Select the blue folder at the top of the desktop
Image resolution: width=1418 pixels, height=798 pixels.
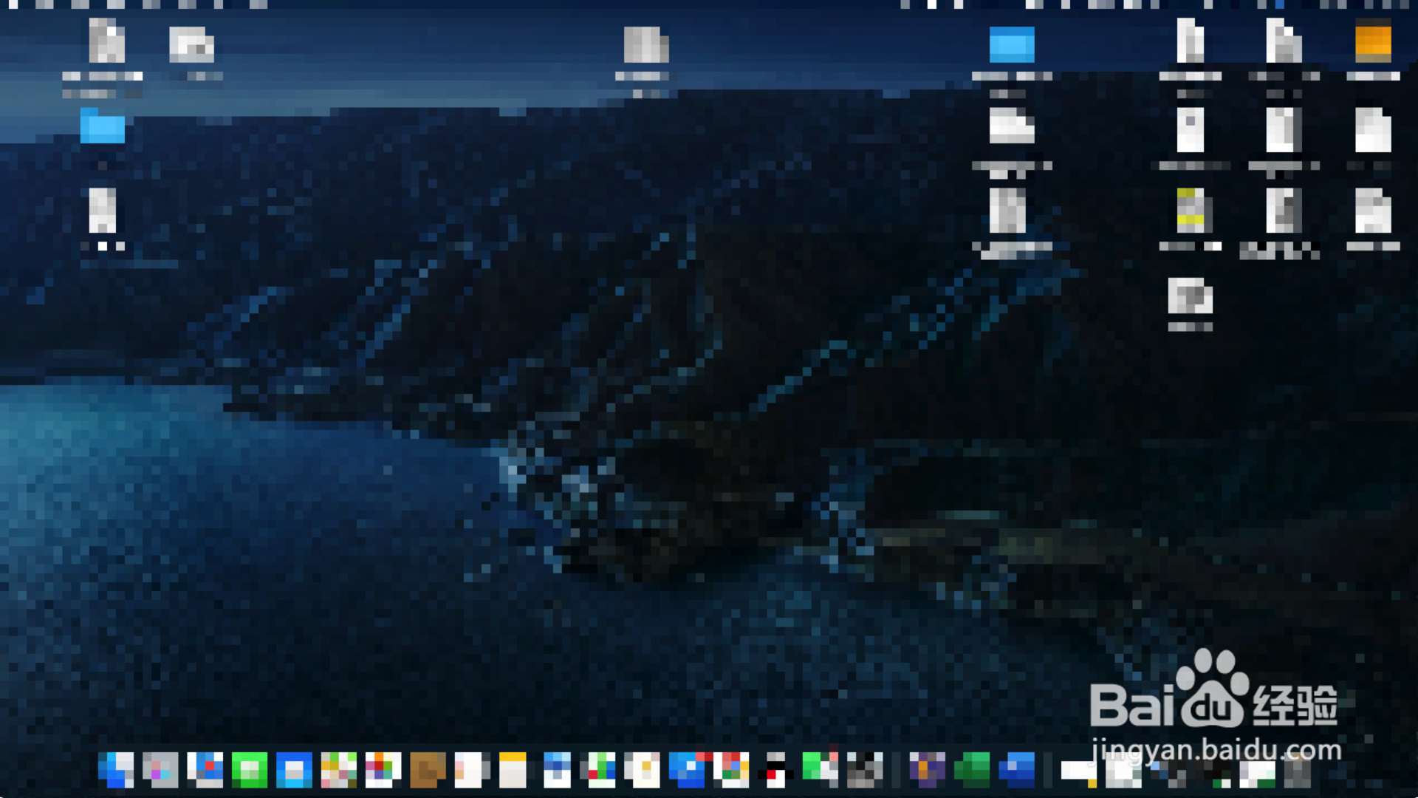1012,46
